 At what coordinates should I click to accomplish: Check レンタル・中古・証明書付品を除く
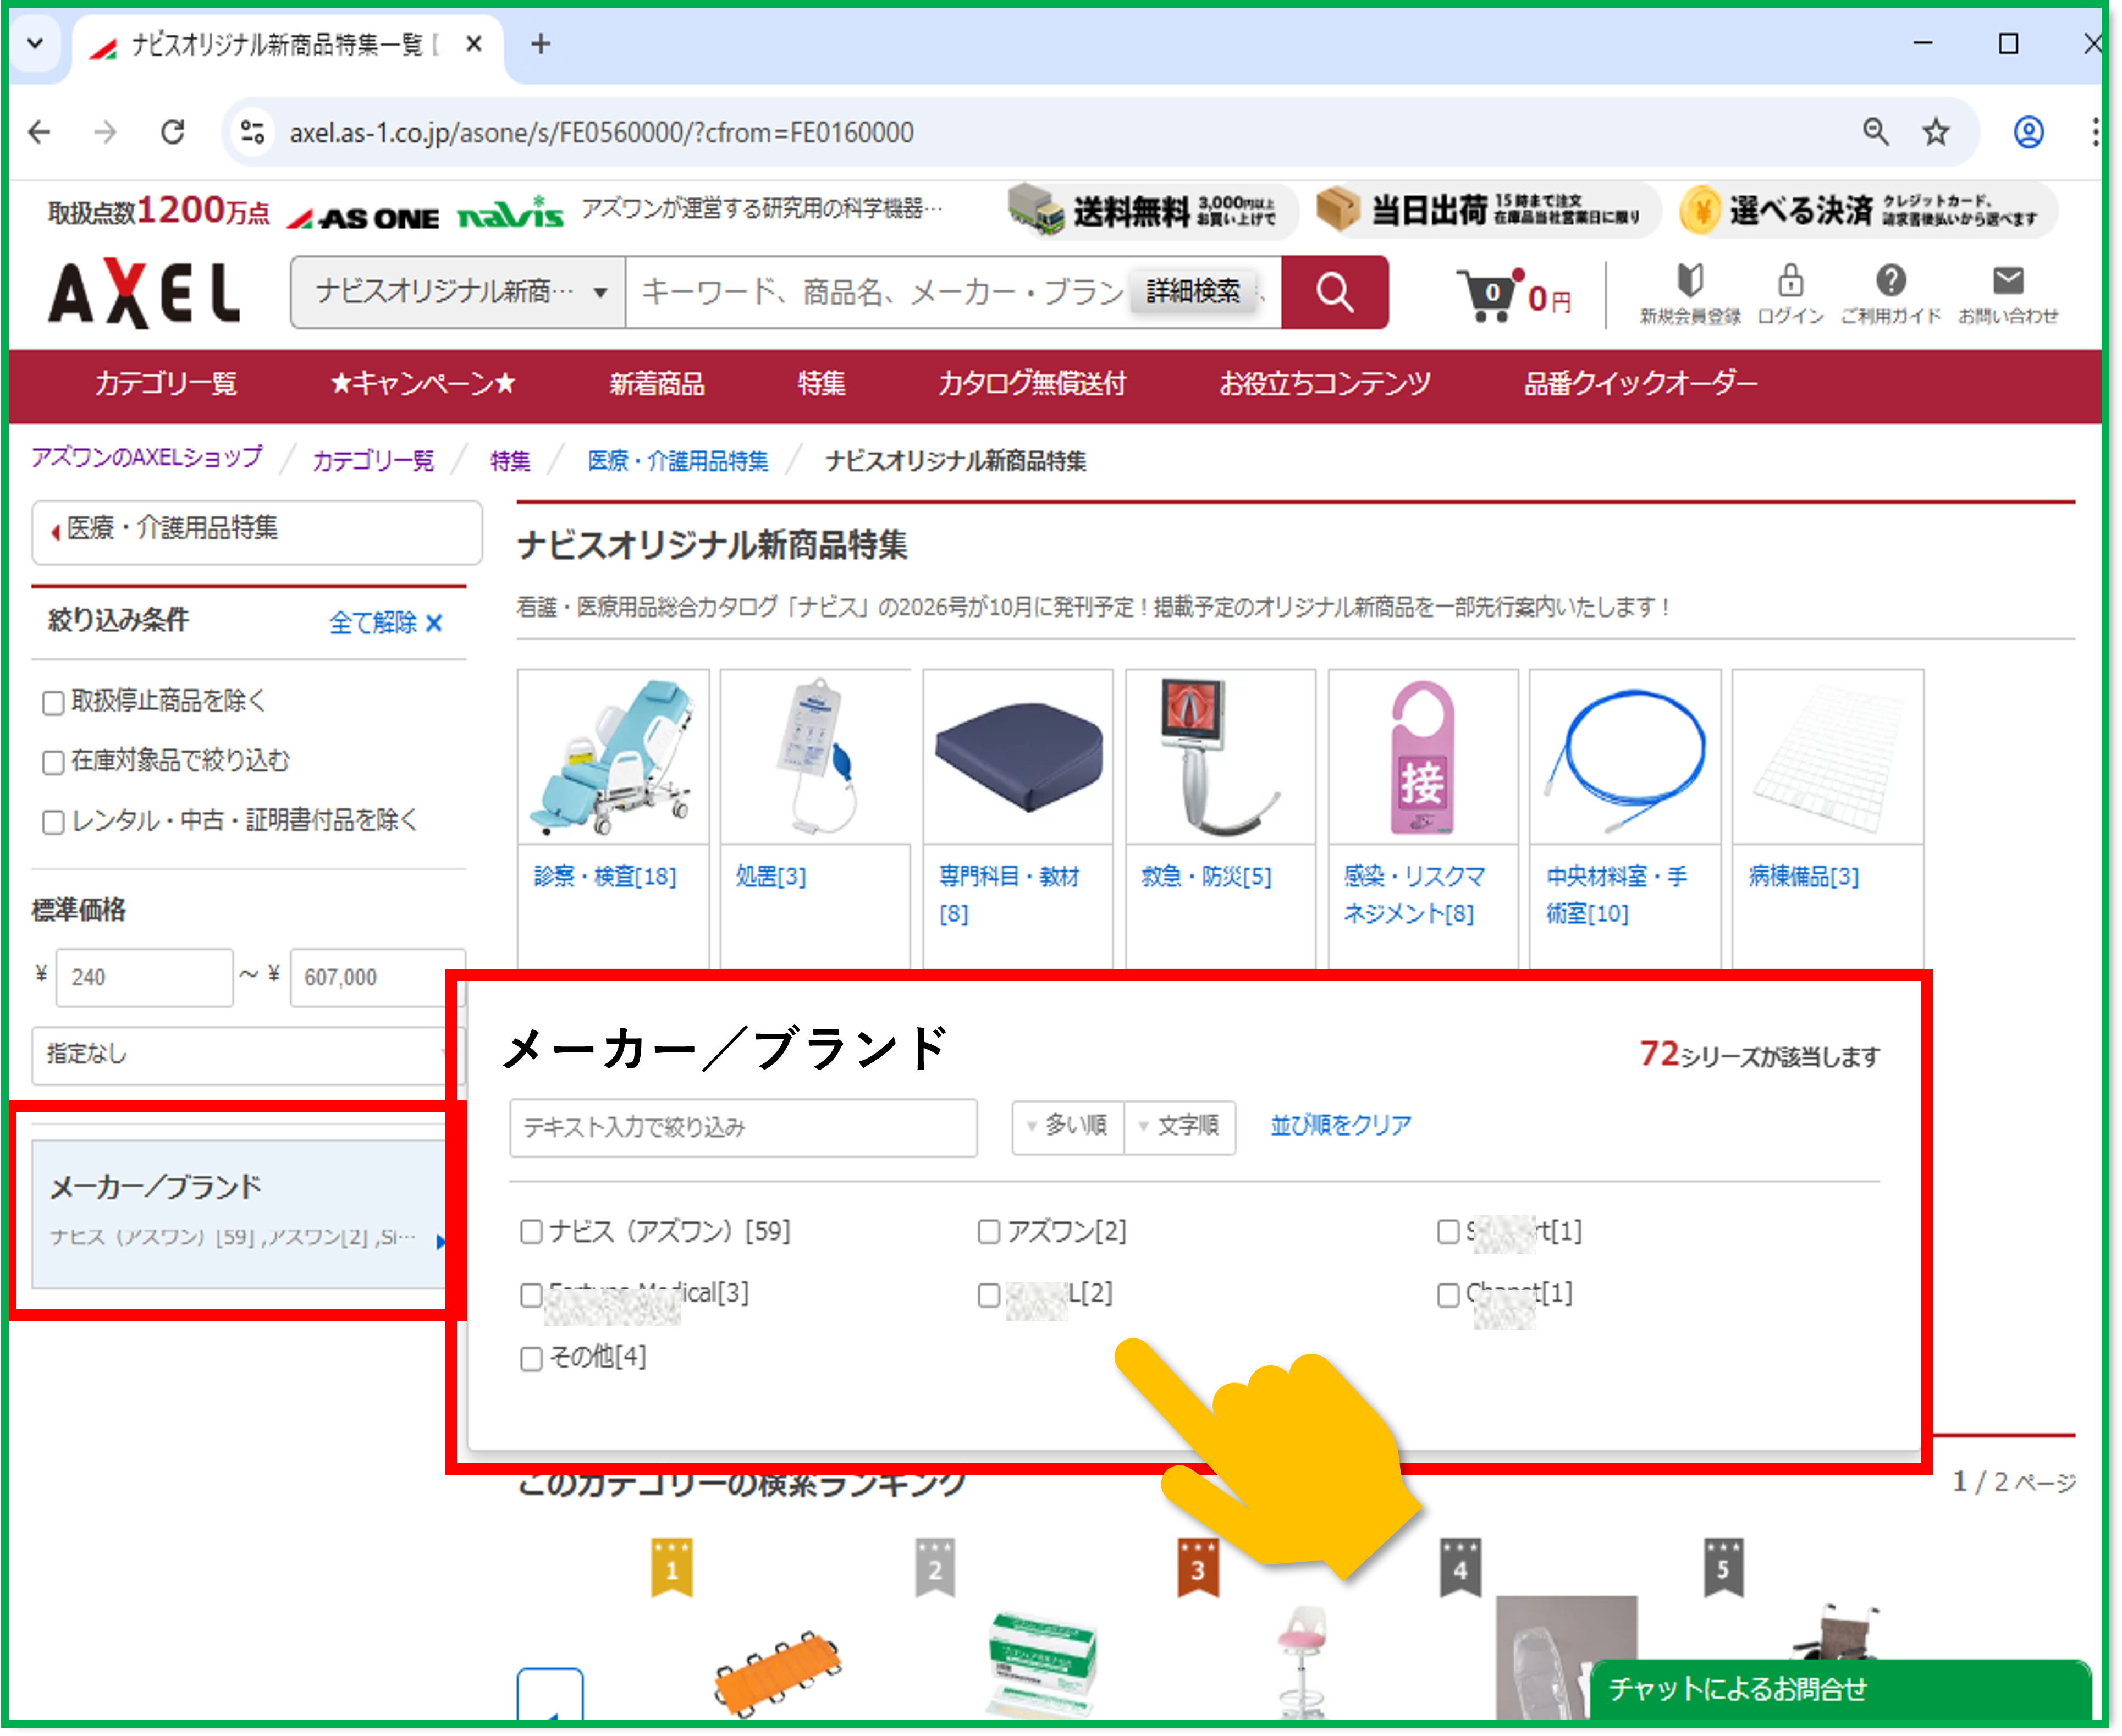coord(53,822)
